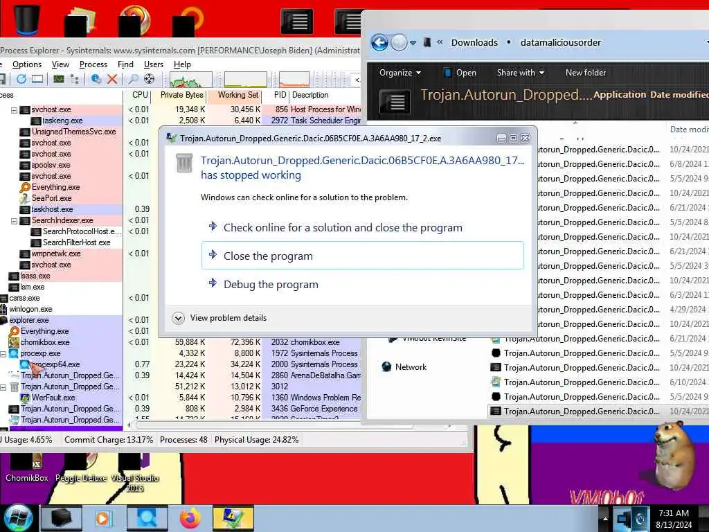Click the Description column header
The image size is (709, 532).
pyautogui.click(x=310, y=95)
